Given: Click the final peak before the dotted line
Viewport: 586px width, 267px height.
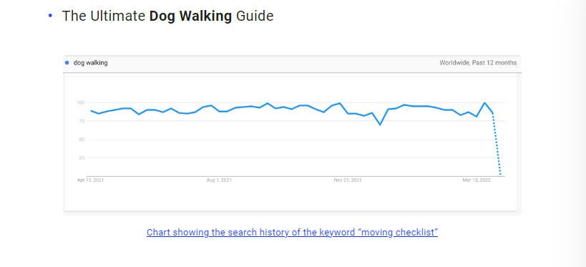Looking at the screenshot, I should pos(484,102).
